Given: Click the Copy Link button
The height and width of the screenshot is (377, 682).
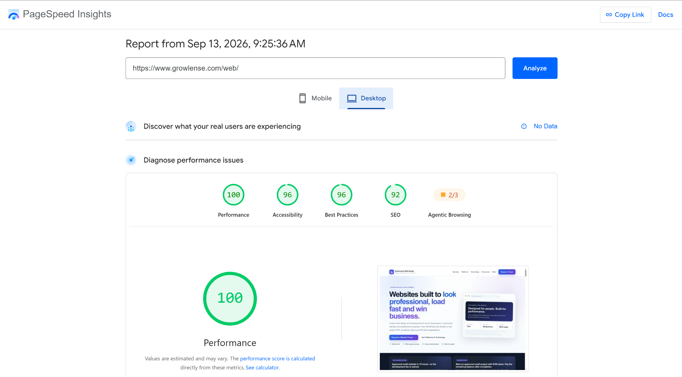Looking at the screenshot, I should [x=625, y=15].
